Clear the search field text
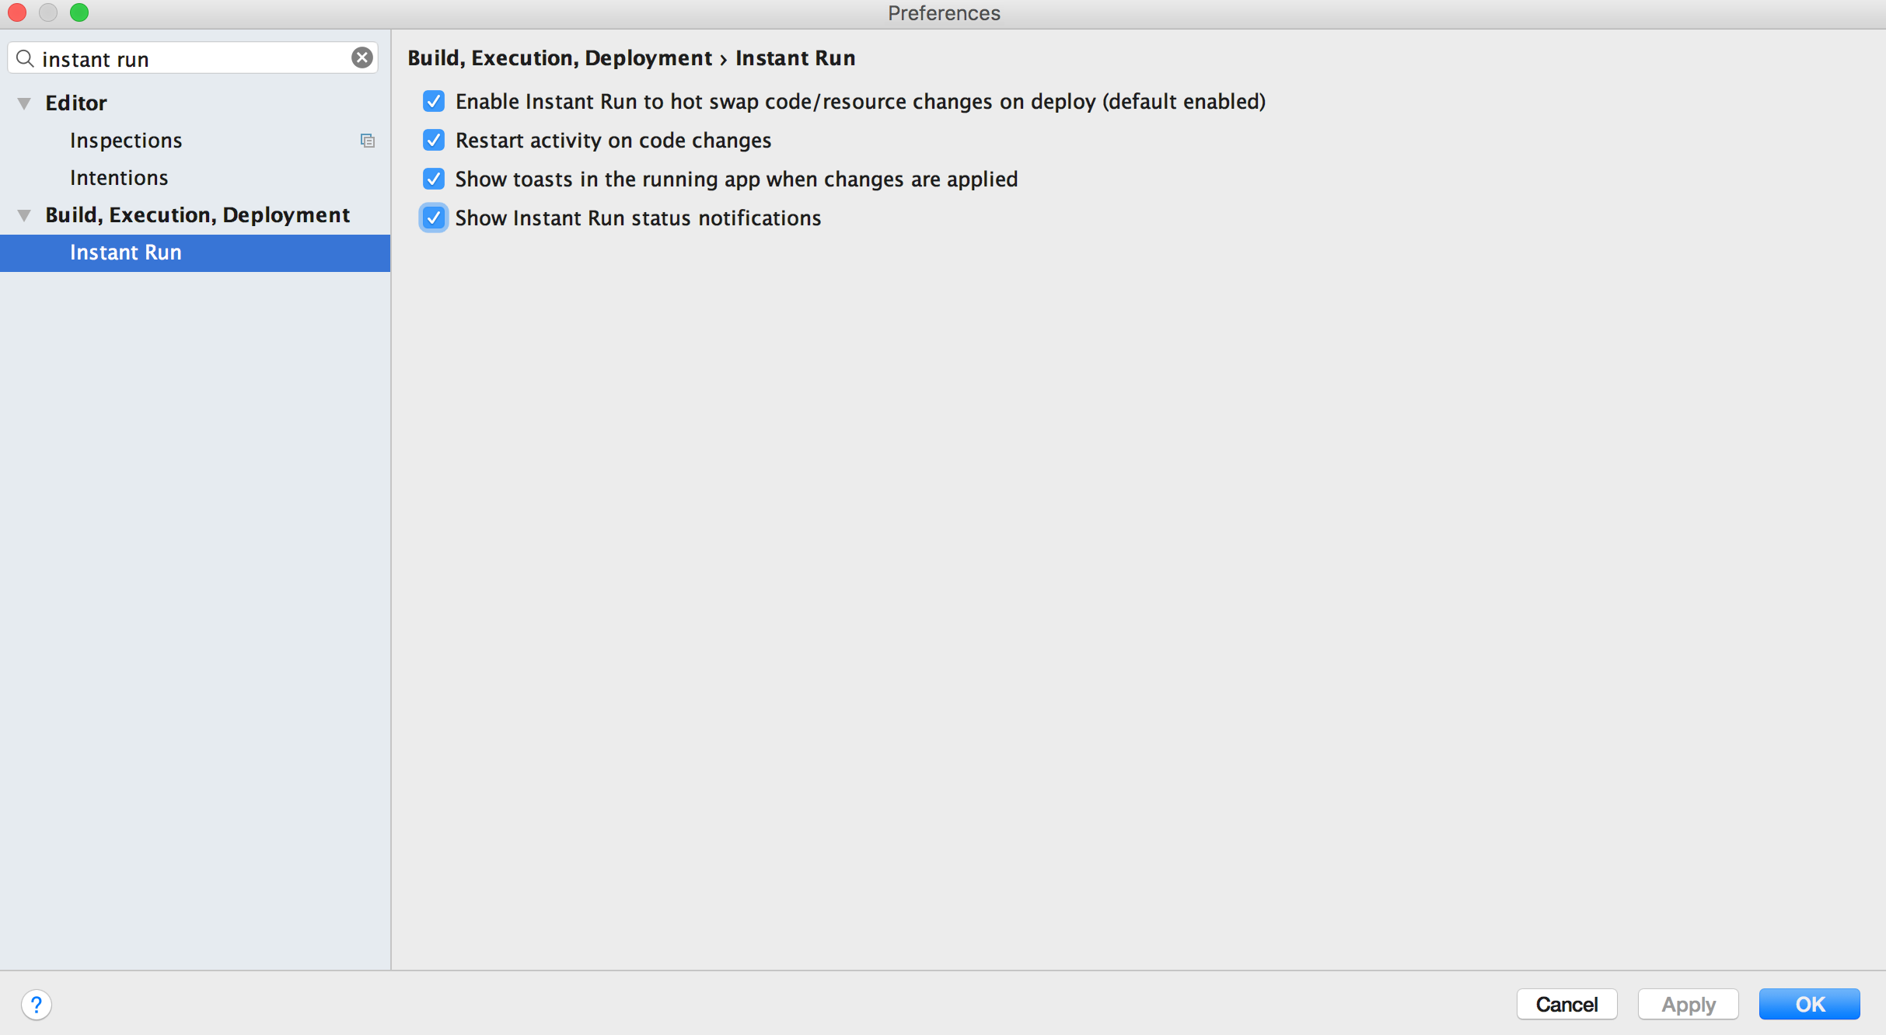This screenshot has width=1886, height=1035. pyautogui.click(x=362, y=57)
